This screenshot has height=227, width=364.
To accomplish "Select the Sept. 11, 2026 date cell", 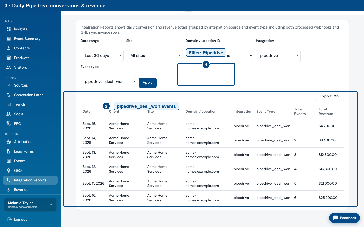I will (x=94, y=183).
